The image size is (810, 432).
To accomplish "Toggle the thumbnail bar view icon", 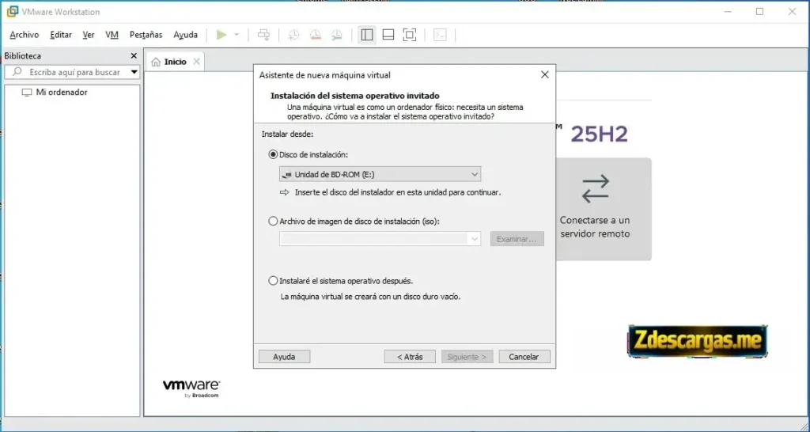I will [388, 35].
